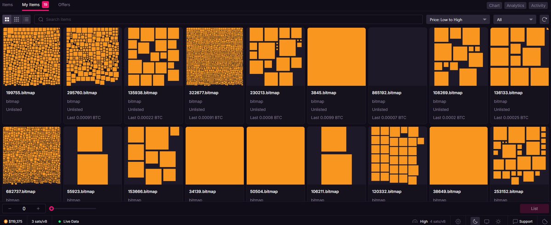The height and width of the screenshot is (225, 551).
Task: Click the magnifier icon in the search bar
Action: click(x=41, y=19)
